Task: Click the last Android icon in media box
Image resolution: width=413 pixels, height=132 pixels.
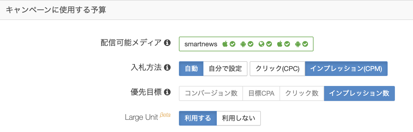Action: tap(298, 44)
